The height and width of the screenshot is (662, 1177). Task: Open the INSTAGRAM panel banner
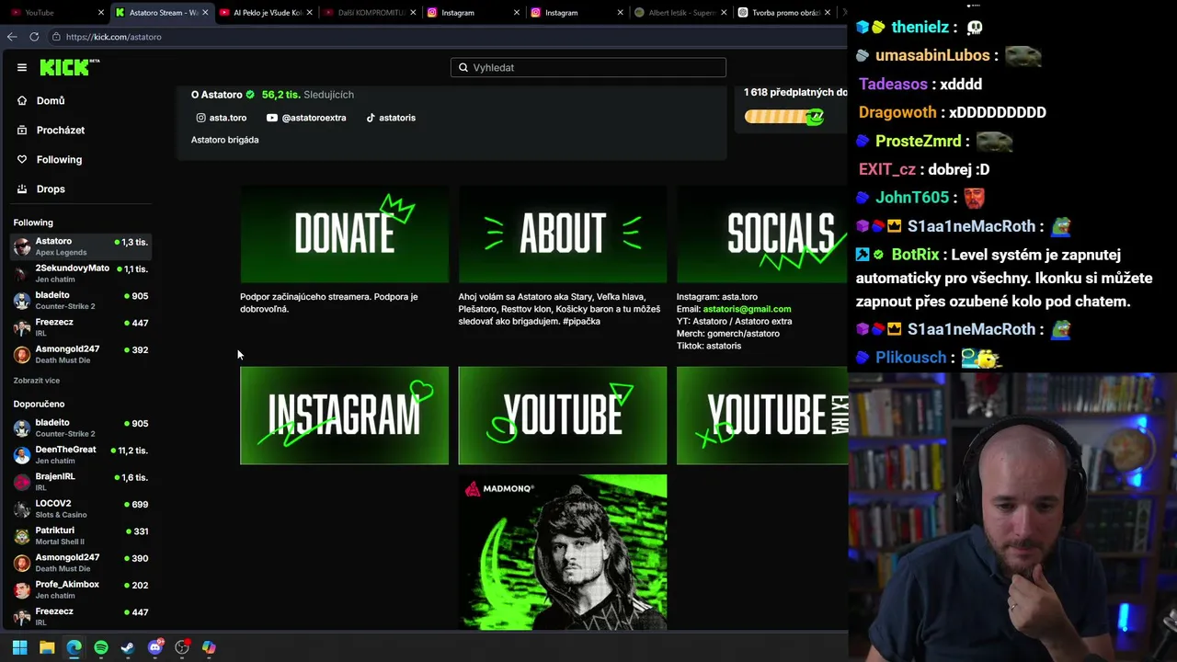coord(344,416)
